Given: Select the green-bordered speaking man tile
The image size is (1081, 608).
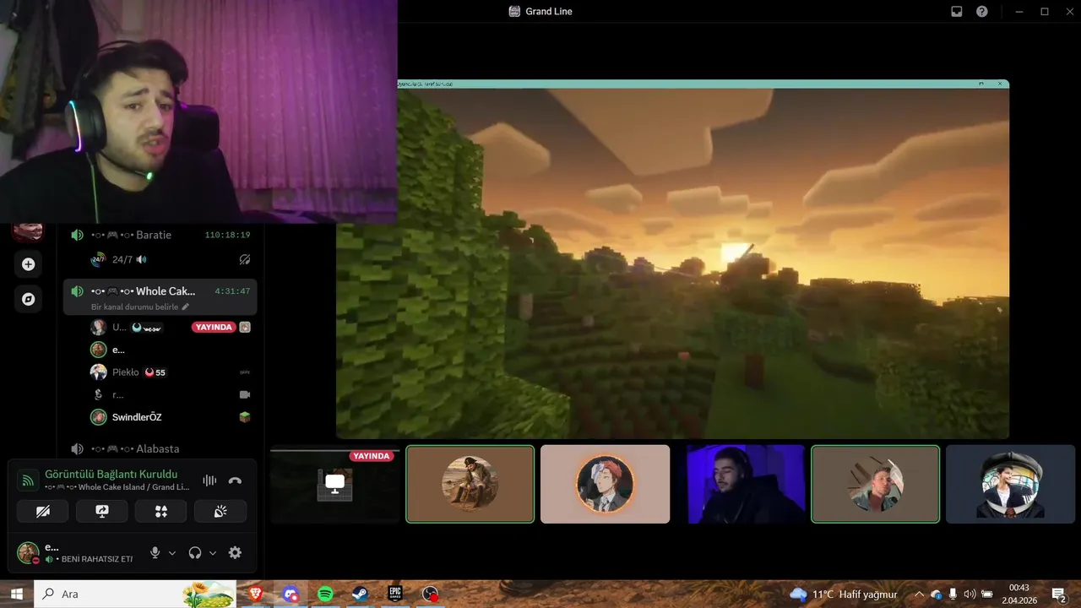Looking at the screenshot, I should click(875, 484).
